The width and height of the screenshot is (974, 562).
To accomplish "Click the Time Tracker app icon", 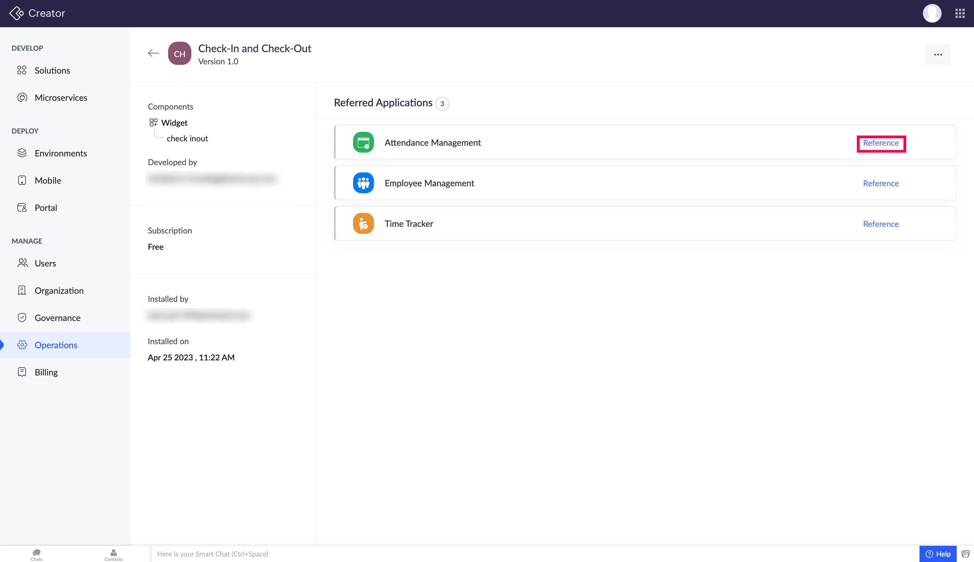I will [x=363, y=223].
